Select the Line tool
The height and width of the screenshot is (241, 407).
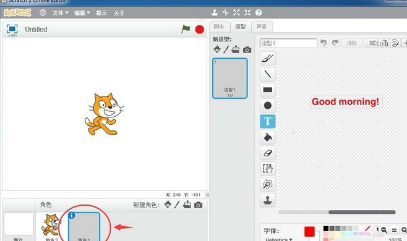tap(268, 74)
